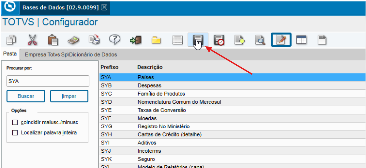Screen dimensions: 366x168
Task: Select the Despesas description cell
Action: [251, 85]
